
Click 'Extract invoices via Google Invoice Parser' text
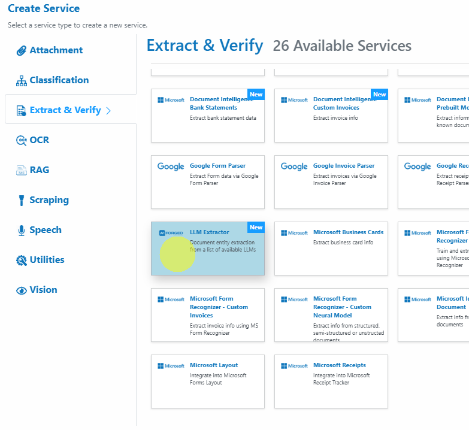click(344, 180)
